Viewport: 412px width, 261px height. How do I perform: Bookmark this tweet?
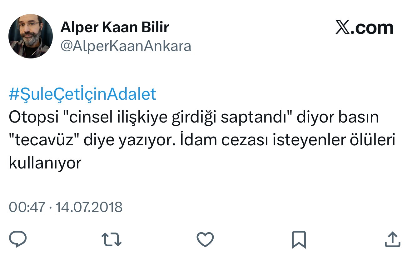coord(299,240)
